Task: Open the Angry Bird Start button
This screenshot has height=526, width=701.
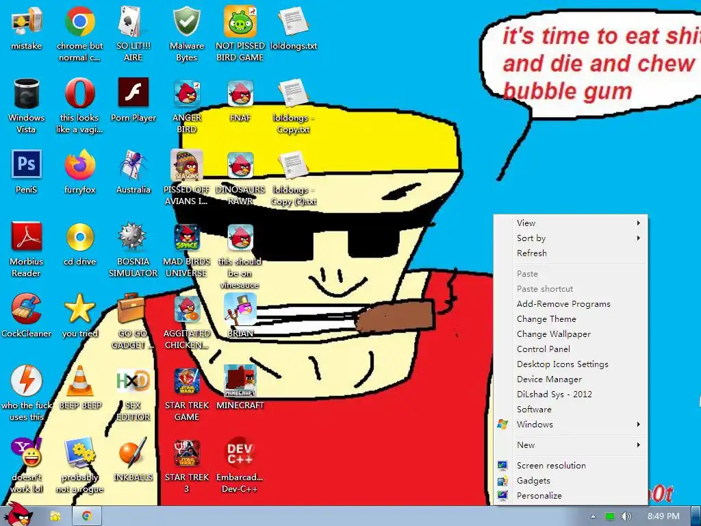Action: click(x=18, y=514)
